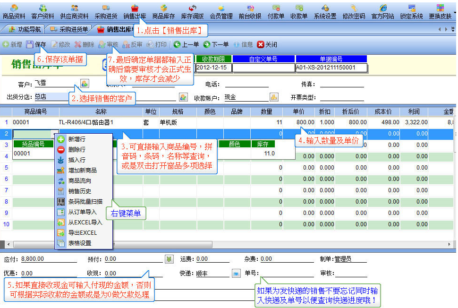Screen dimensions: 458x308
Task: Click scroll right arrow of horizontal scrollbar
Action: click(x=449, y=244)
